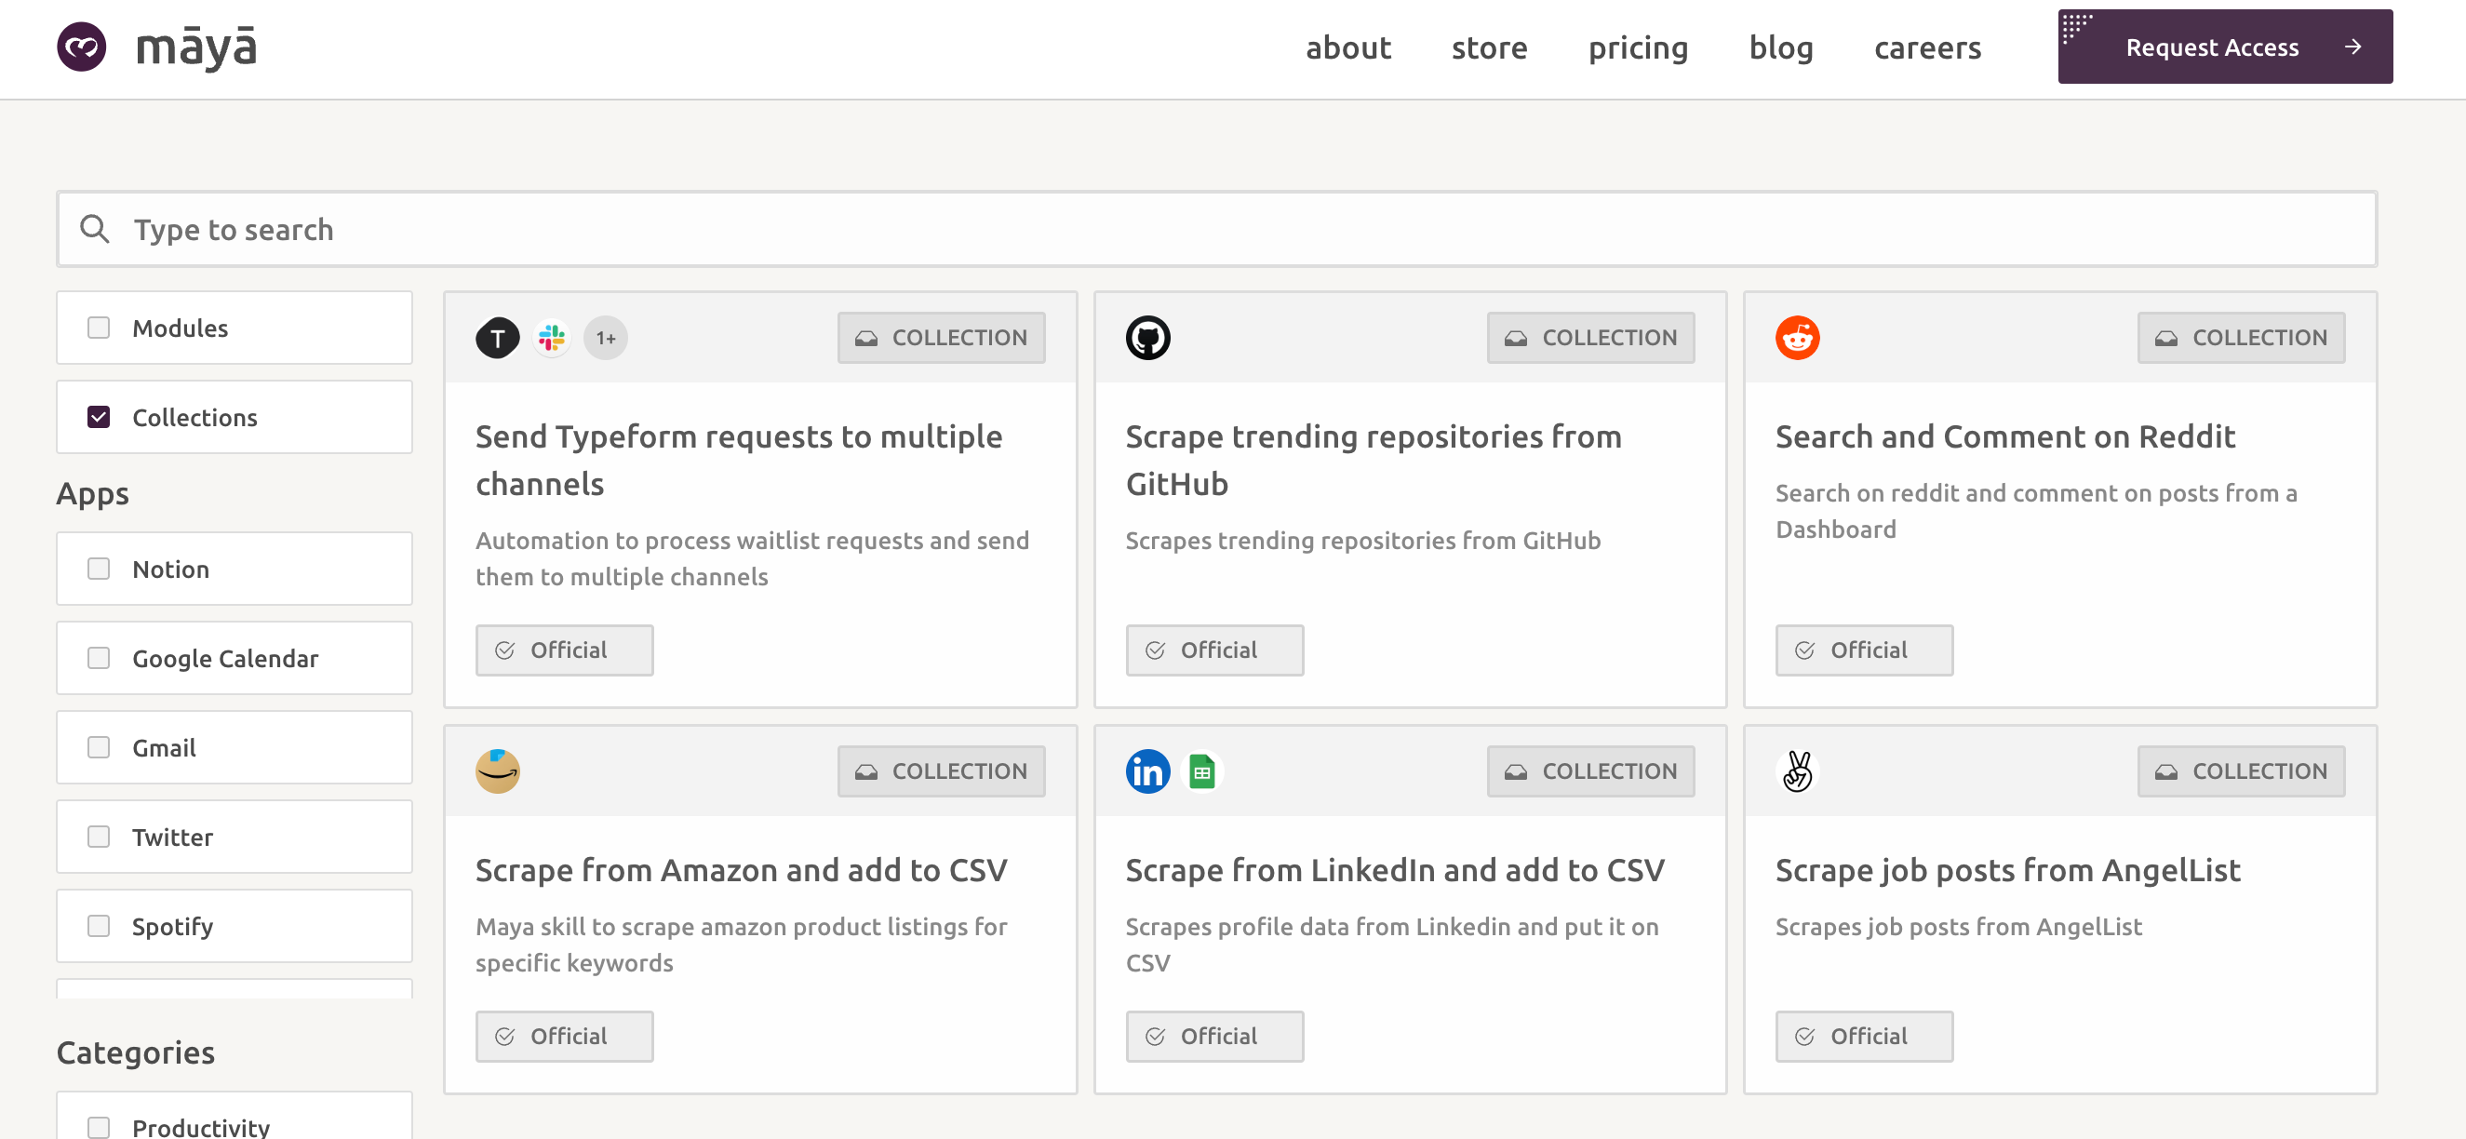This screenshot has height=1139, width=2466.
Task: Click the Reddit card description text
Action: coord(2035,511)
